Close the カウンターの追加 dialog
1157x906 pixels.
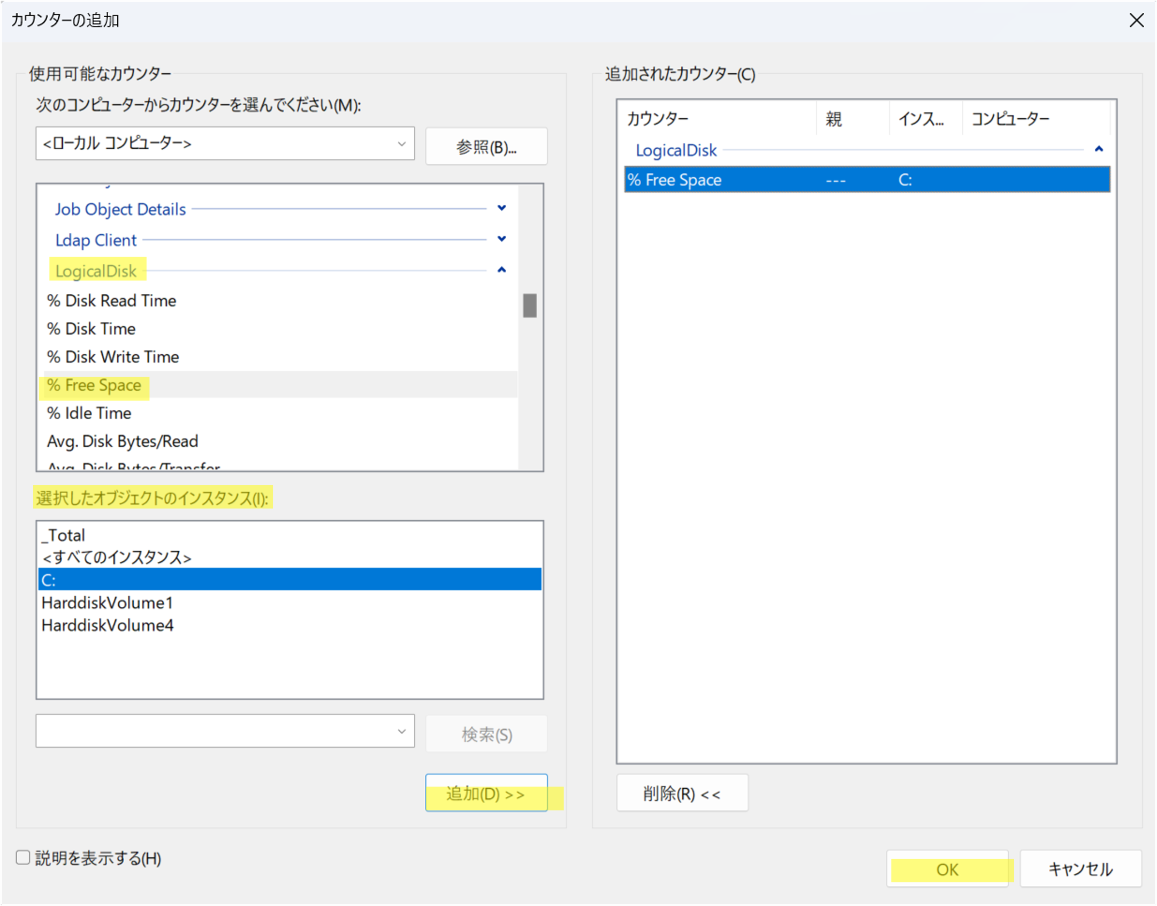(1136, 20)
